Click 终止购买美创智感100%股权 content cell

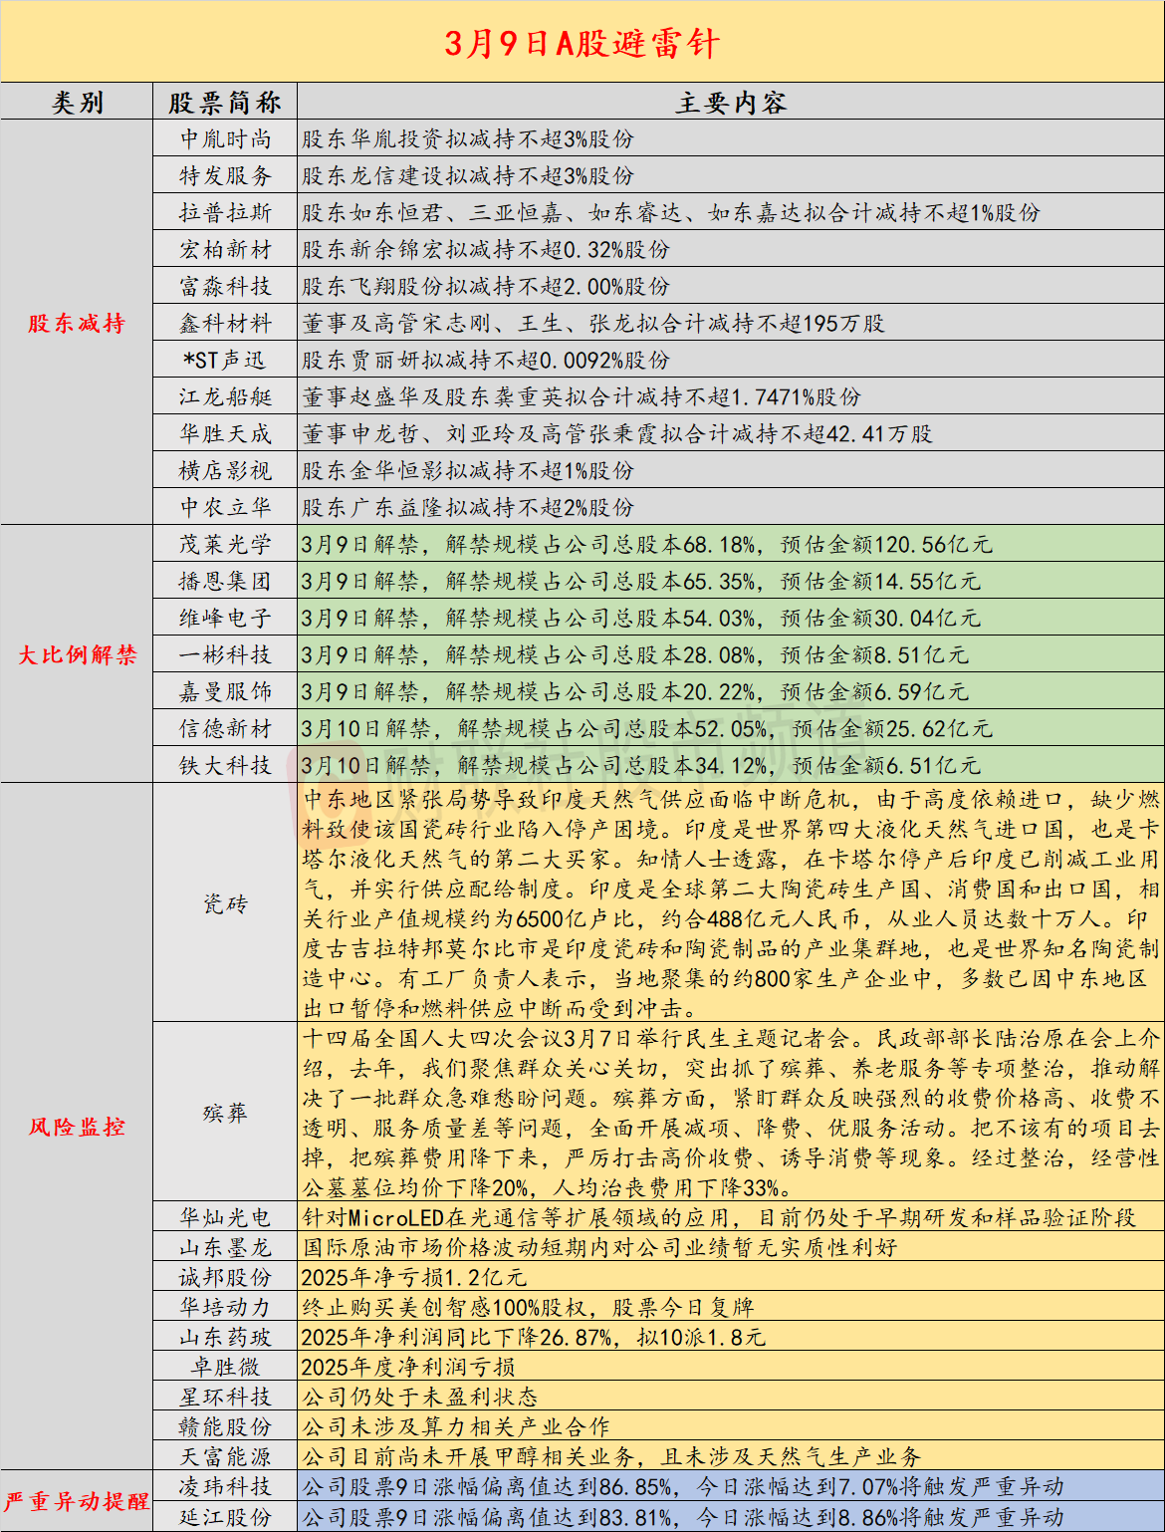pyautogui.click(x=731, y=1307)
